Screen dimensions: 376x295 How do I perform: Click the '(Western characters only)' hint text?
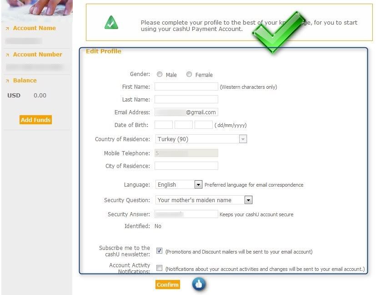248,87
